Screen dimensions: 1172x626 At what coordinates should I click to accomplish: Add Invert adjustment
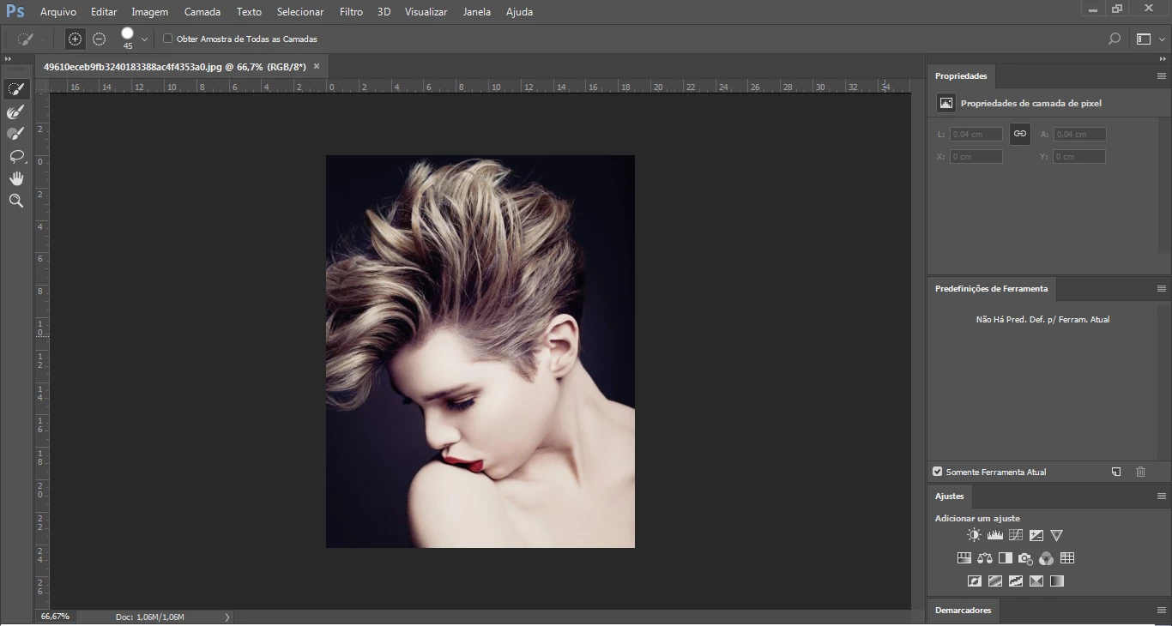coord(975,581)
